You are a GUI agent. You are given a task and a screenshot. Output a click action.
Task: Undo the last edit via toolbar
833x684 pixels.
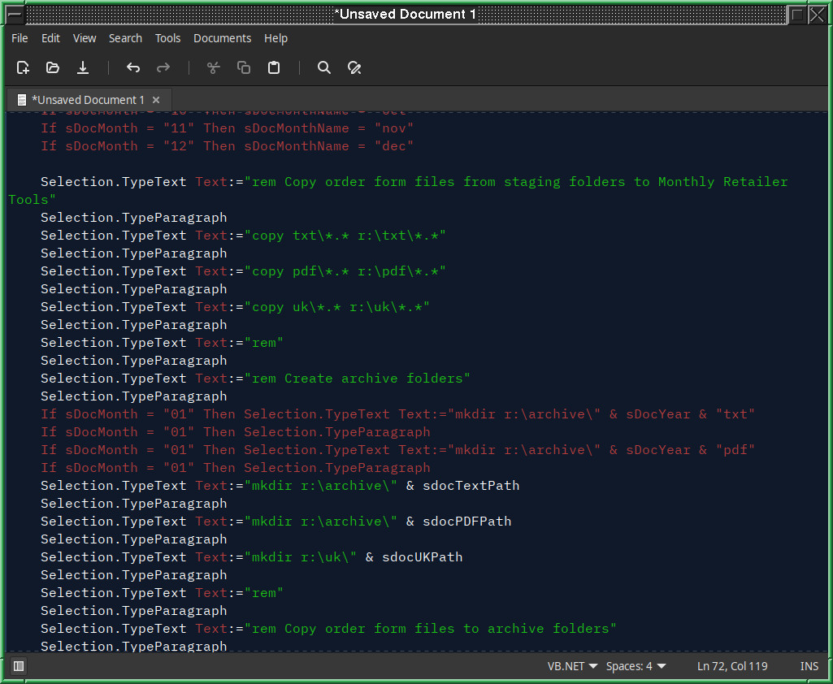133,68
